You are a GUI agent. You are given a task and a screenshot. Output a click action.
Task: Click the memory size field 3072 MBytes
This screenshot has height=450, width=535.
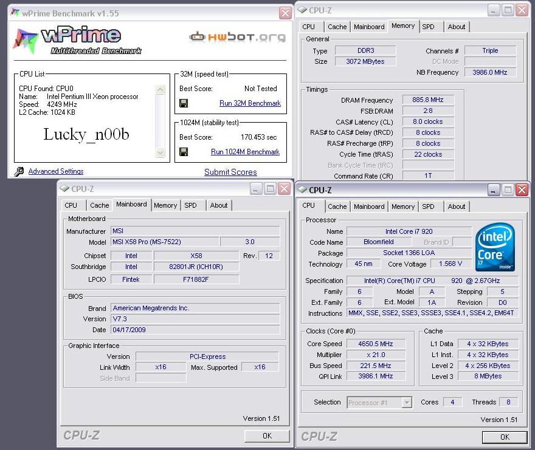(365, 61)
